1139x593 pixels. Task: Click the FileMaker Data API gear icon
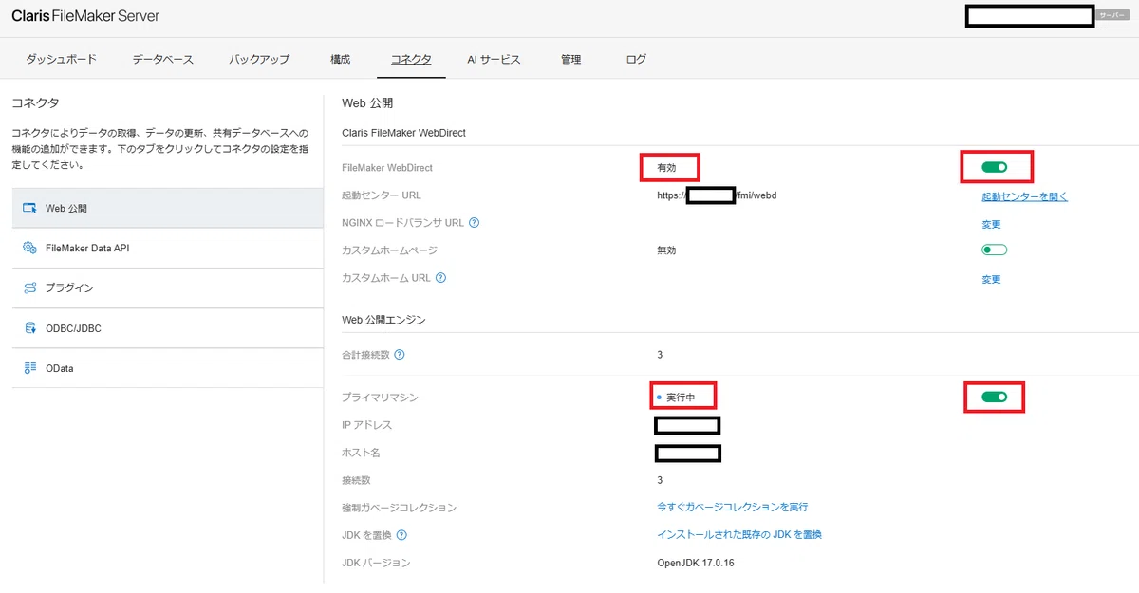[x=29, y=248]
